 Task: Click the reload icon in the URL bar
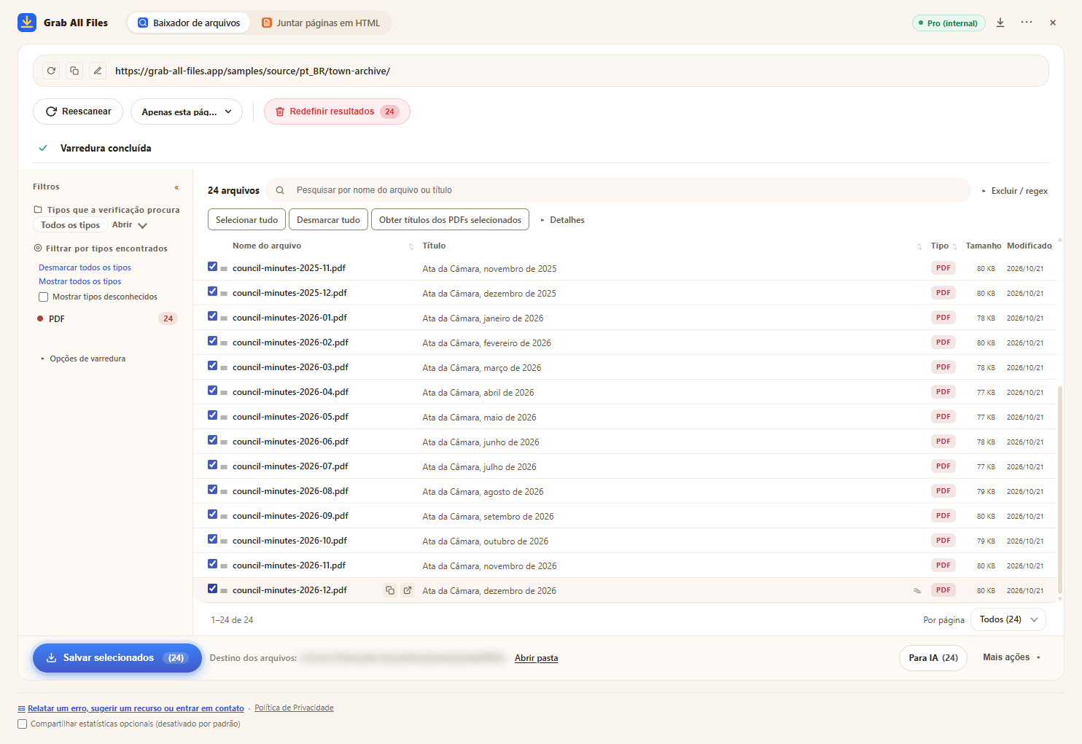point(51,71)
